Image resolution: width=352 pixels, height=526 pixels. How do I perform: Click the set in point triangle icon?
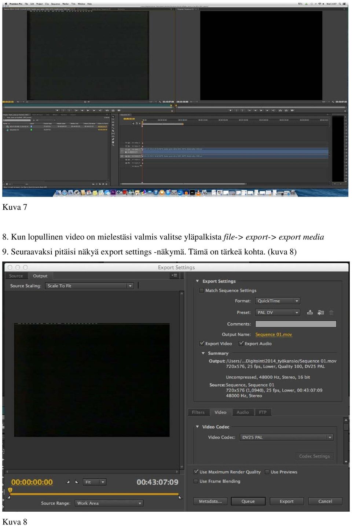tap(68, 482)
